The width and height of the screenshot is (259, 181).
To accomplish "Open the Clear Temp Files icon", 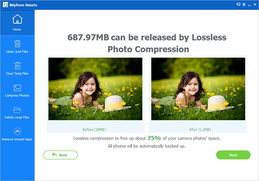I will (x=17, y=65).
